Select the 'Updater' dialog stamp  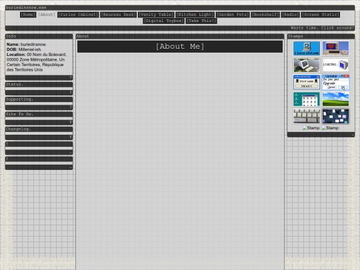[x=335, y=82]
